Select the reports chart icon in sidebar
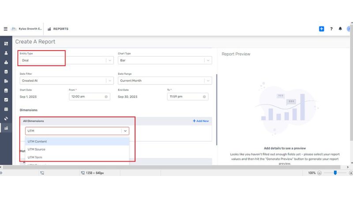 click(x=6, y=128)
